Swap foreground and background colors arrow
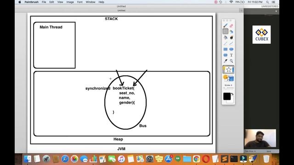This screenshot has width=294, height=165. pos(232,94)
